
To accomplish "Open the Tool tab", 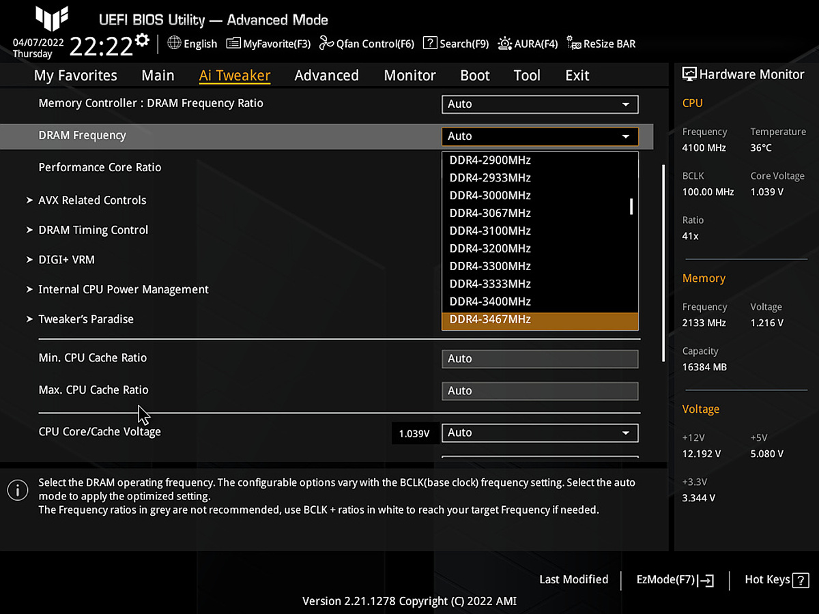I will coord(527,76).
